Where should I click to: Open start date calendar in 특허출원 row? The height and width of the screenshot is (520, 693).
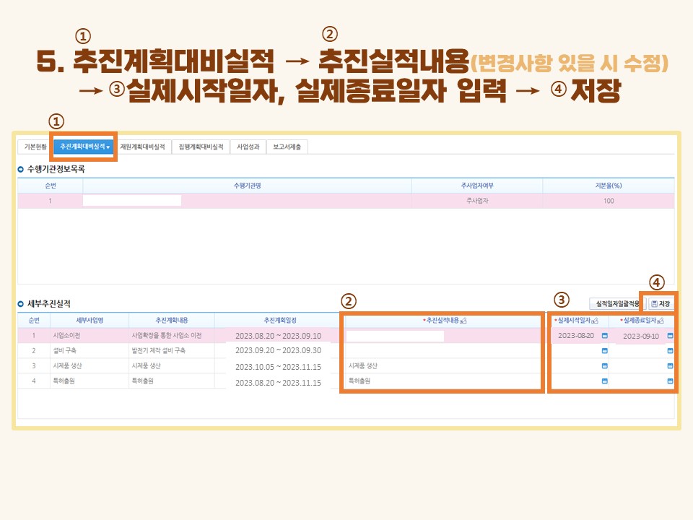coord(605,381)
